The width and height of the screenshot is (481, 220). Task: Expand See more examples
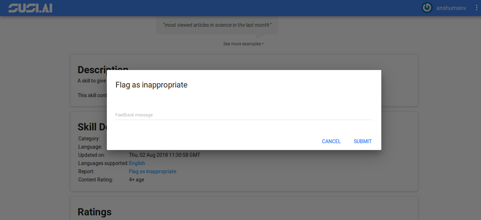click(242, 44)
